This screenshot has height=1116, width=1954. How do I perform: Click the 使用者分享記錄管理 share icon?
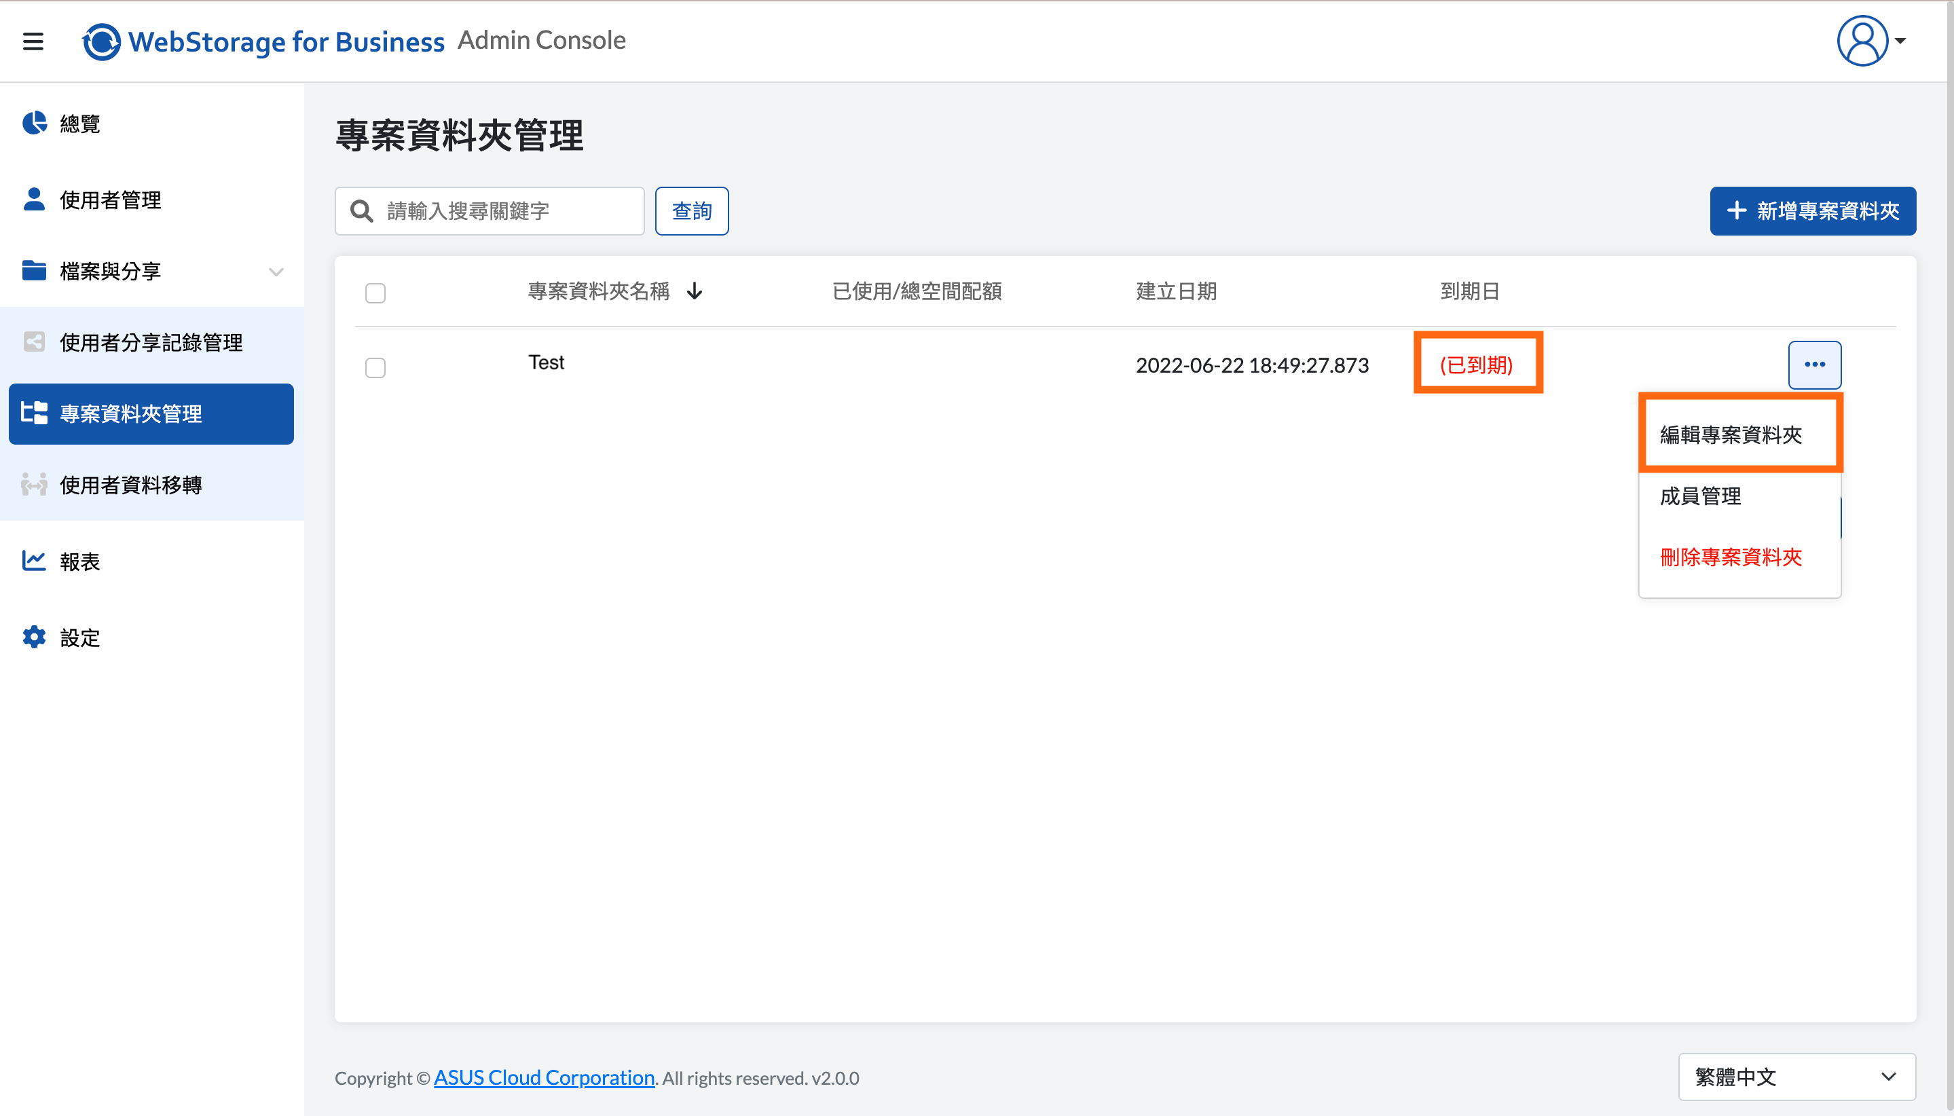click(34, 342)
